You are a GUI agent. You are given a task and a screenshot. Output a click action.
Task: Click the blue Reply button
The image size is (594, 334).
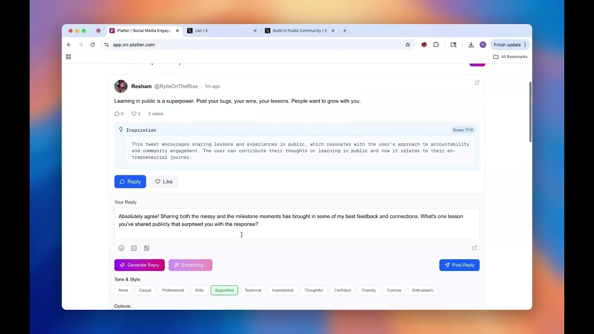pyautogui.click(x=130, y=182)
